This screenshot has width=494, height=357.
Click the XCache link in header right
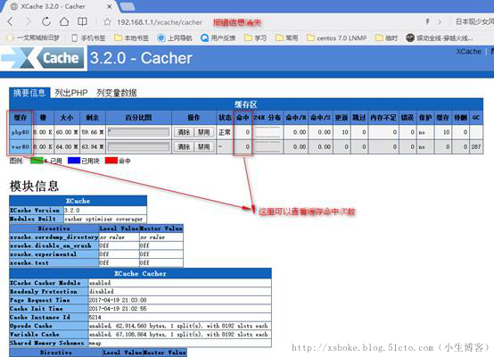(468, 52)
